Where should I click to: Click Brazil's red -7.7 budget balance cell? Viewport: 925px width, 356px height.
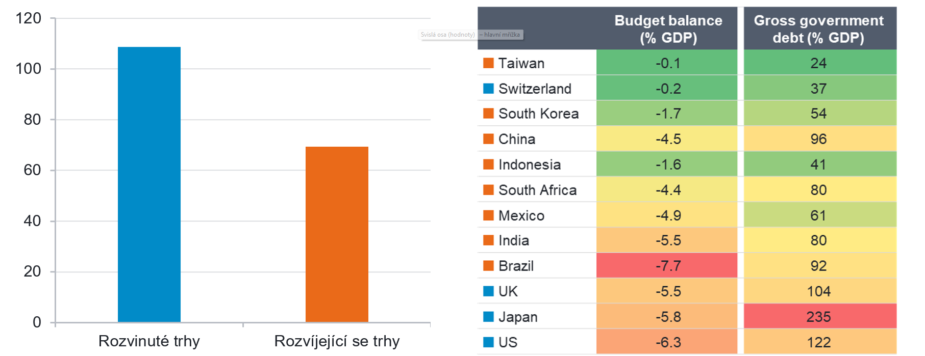667,266
